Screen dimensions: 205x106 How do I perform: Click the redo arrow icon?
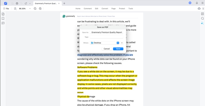click(26, 3)
